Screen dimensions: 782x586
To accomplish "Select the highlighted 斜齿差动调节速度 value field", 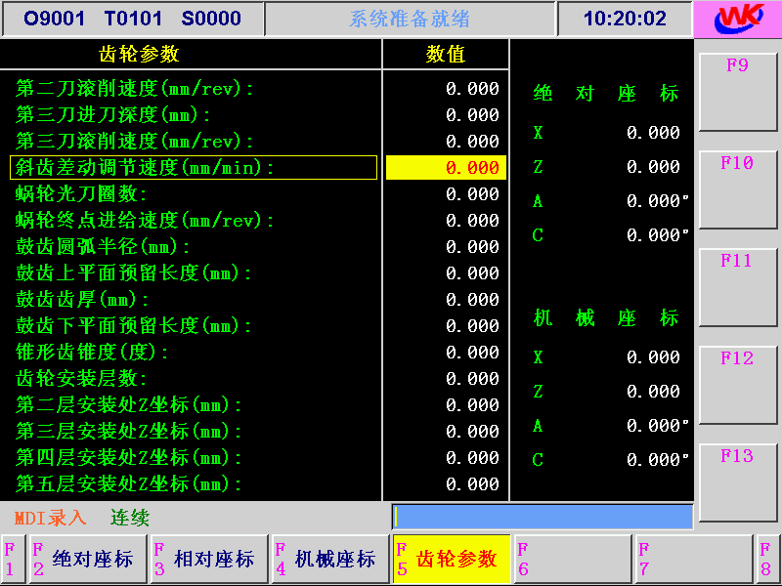I will 446,168.
